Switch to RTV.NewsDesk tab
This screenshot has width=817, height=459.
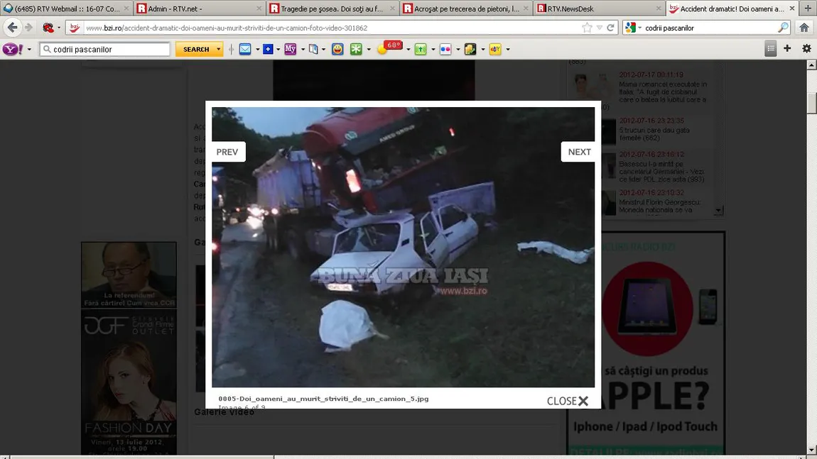(599, 9)
